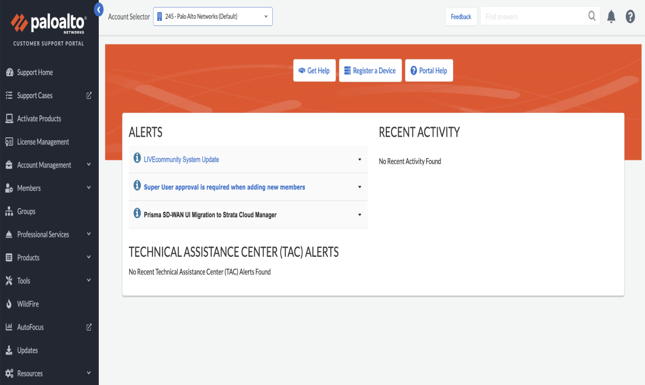Click the Get Help button
The image size is (645, 385).
(x=314, y=71)
